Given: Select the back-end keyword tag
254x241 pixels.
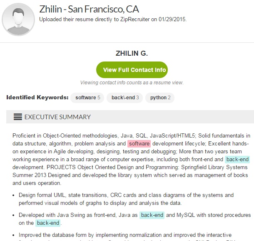Looking at the screenshot, I should [x=125, y=98].
